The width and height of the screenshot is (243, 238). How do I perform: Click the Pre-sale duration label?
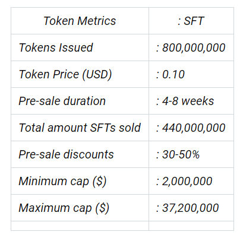point(62,101)
